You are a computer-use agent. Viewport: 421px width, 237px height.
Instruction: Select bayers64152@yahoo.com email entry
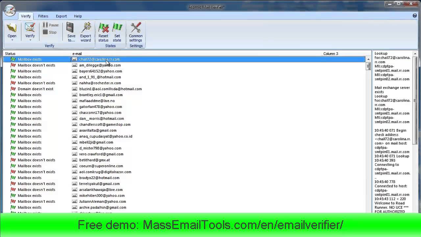point(100,71)
